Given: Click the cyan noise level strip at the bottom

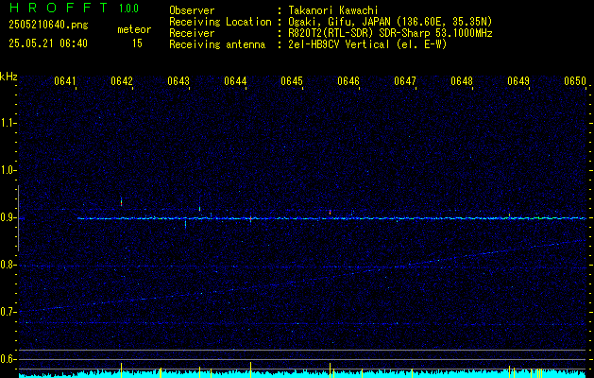Looking at the screenshot, I should (302, 374).
